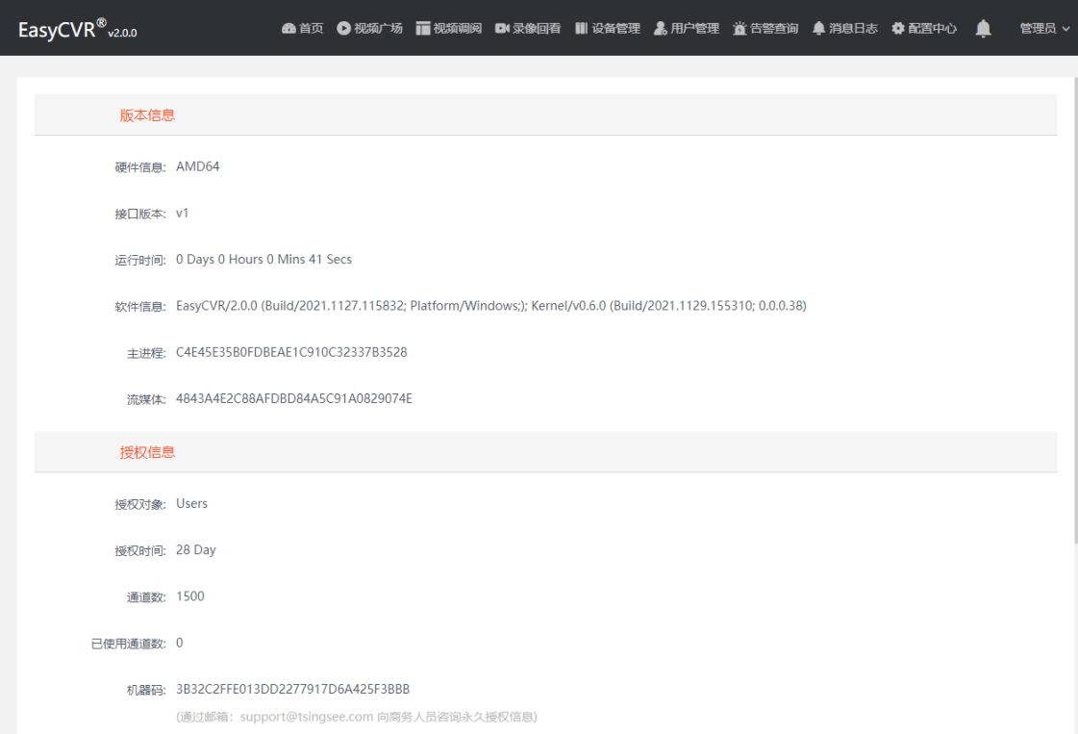Click the device icon beside 设备管理
The width and height of the screenshot is (1078, 734).
(x=582, y=28)
